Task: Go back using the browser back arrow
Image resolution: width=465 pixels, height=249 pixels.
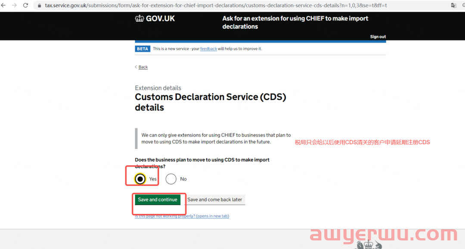Action: coord(3,5)
